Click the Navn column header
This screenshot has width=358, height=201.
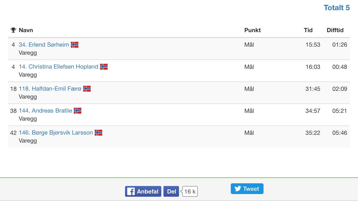click(x=26, y=30)
